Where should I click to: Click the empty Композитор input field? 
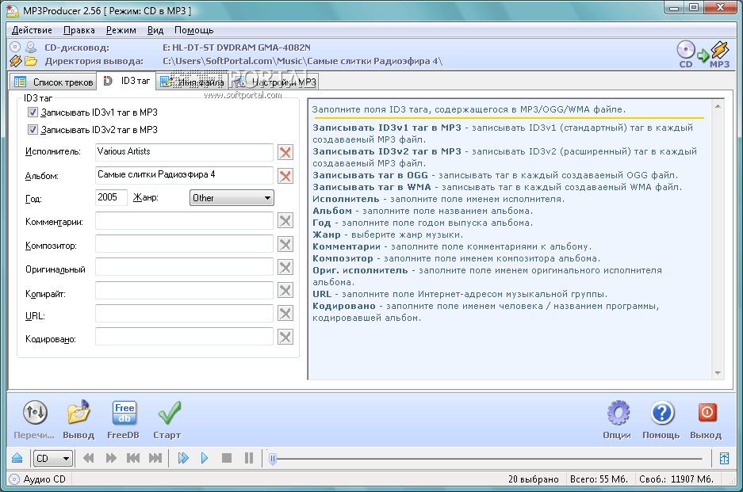(184, 244)
